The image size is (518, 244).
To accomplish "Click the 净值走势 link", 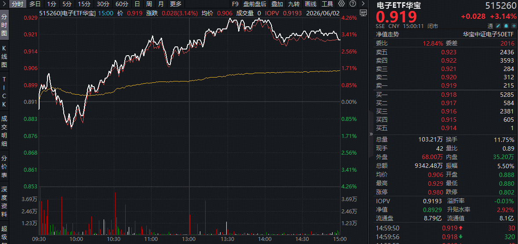I will pyautogui.click(x=387, y=34).
